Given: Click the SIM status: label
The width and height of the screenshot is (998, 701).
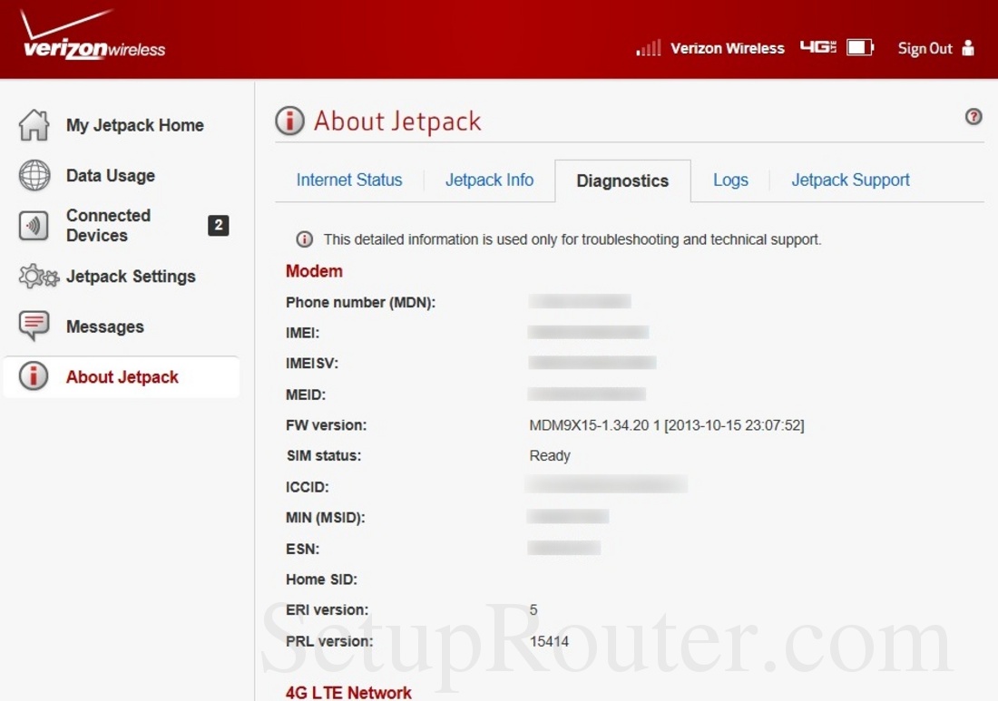Looking at the screenshot, I should coord(323,455).
